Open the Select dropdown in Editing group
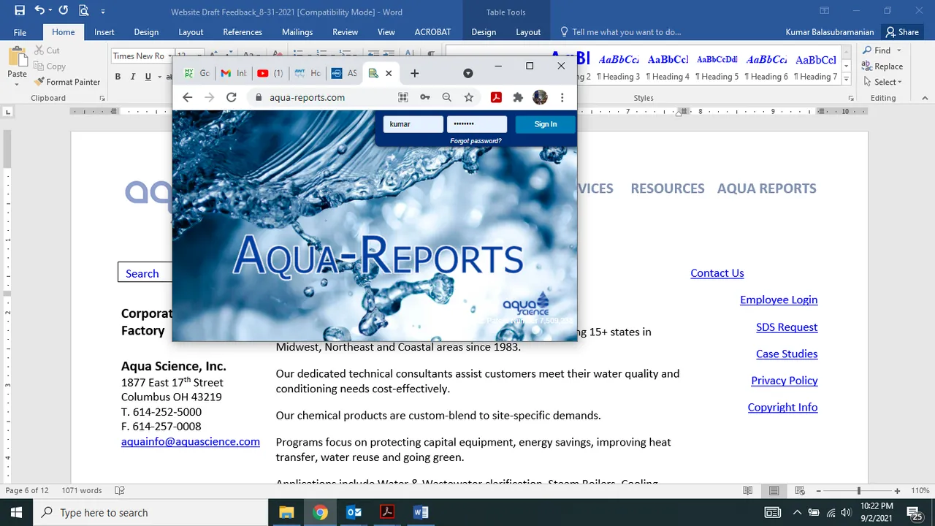This screenshot has height=526, width=935. (x=882, y=82)
